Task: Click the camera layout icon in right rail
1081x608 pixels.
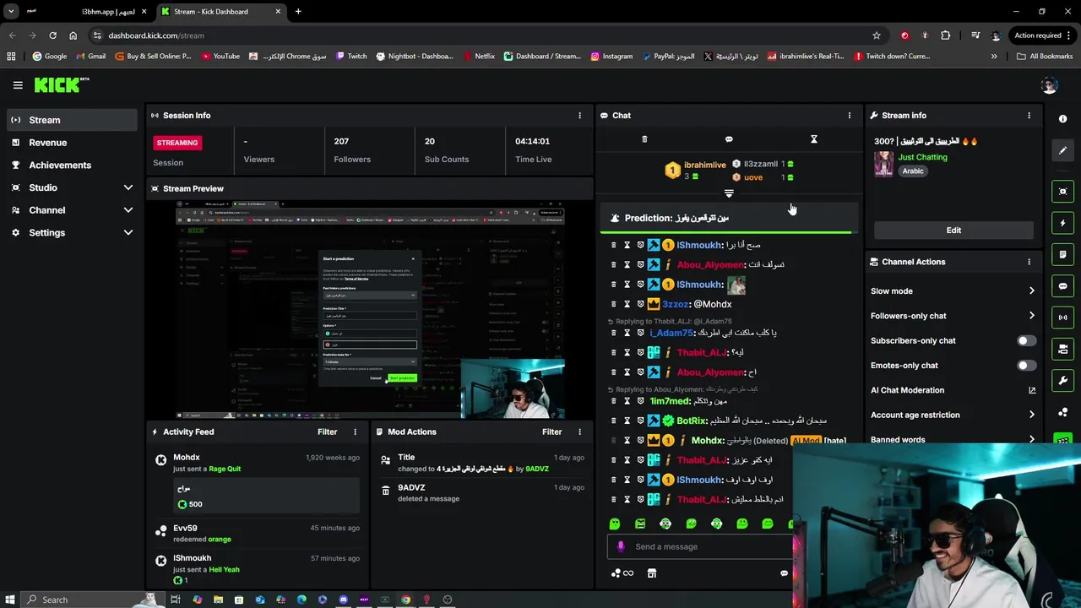Action: (1063, 349)
